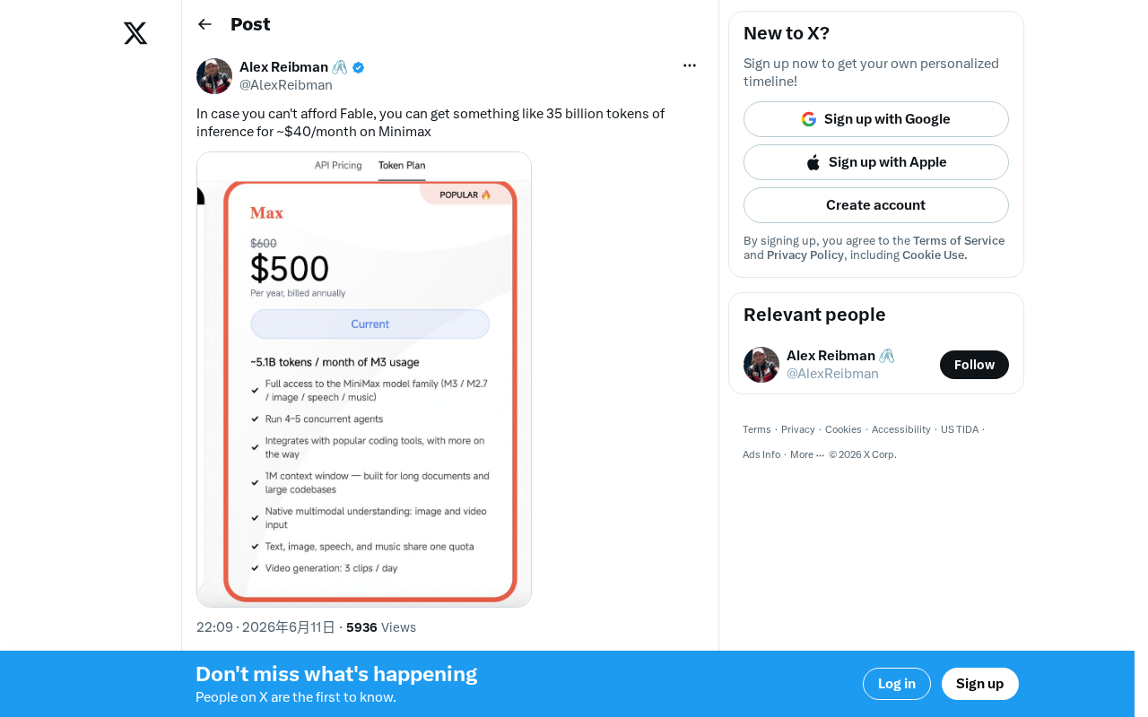1148x717 pixels.
Task: Click the X logo icon
Action: coord(135,33)
